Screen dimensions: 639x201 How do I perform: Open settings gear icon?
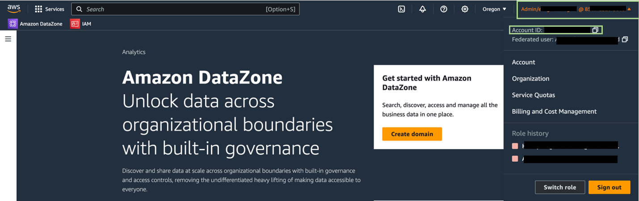[465, 9]
